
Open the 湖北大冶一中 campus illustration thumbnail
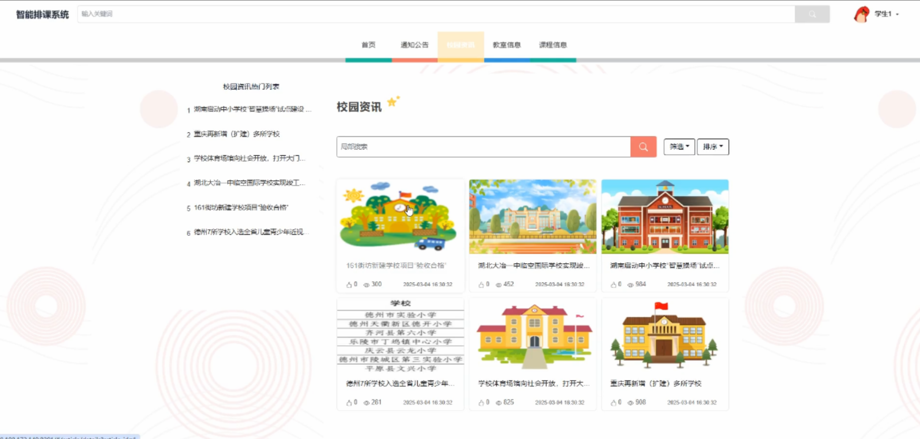pos(533,217)
